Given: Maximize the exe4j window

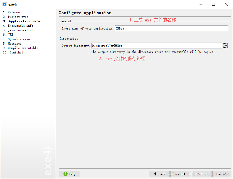Looking at the screenshot, I should click(213, 4).
